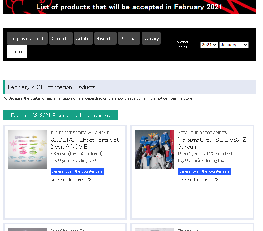
Task: Open the Z Gundam figure thumbnail
Action: [x=155, y=149]
